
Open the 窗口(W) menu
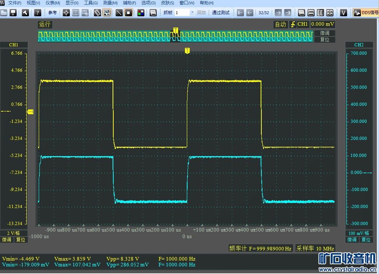tap(187, 3)
